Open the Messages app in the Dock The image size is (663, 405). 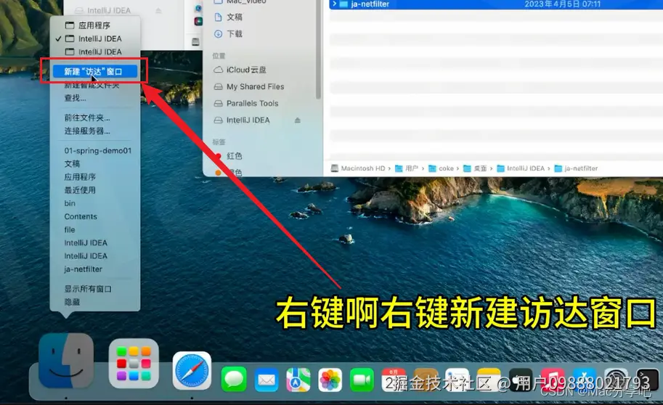234,379
